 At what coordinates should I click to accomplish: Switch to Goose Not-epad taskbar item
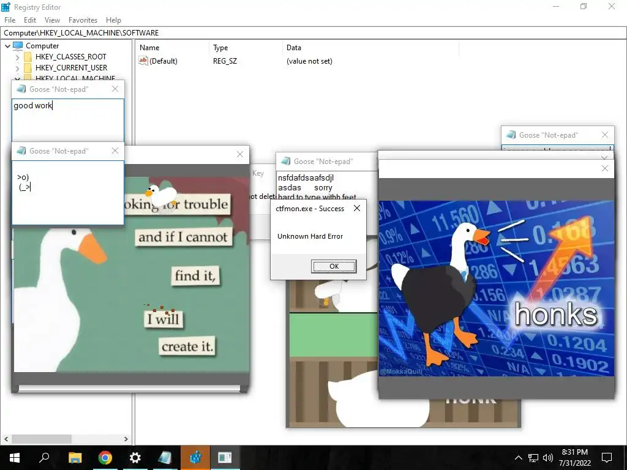(165, 458)
